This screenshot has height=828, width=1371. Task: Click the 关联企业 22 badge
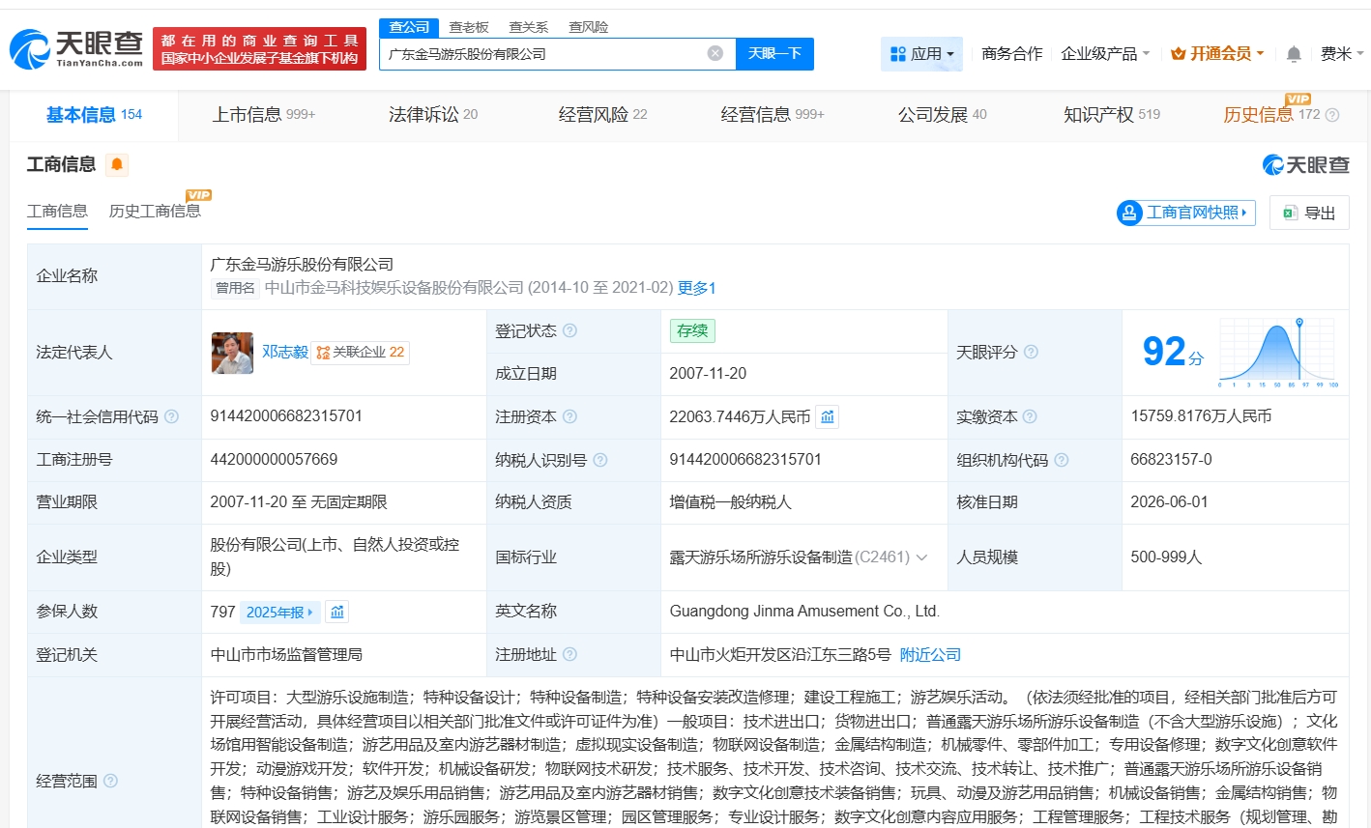(x=361, y=353)
